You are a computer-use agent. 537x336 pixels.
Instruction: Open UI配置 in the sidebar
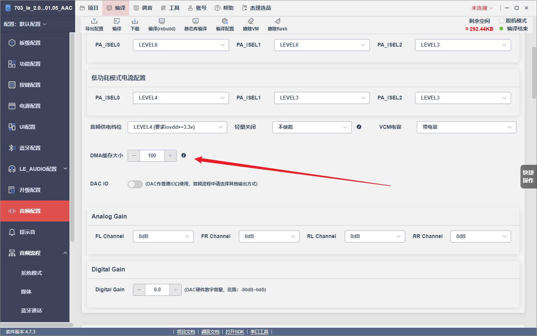[x=35, y=127]
